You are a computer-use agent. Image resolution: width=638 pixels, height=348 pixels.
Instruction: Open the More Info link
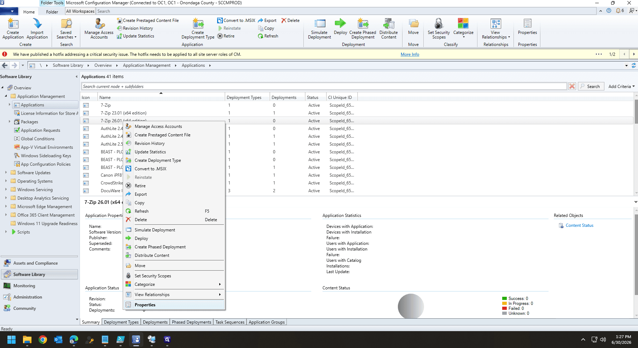(x=410, y=54)
